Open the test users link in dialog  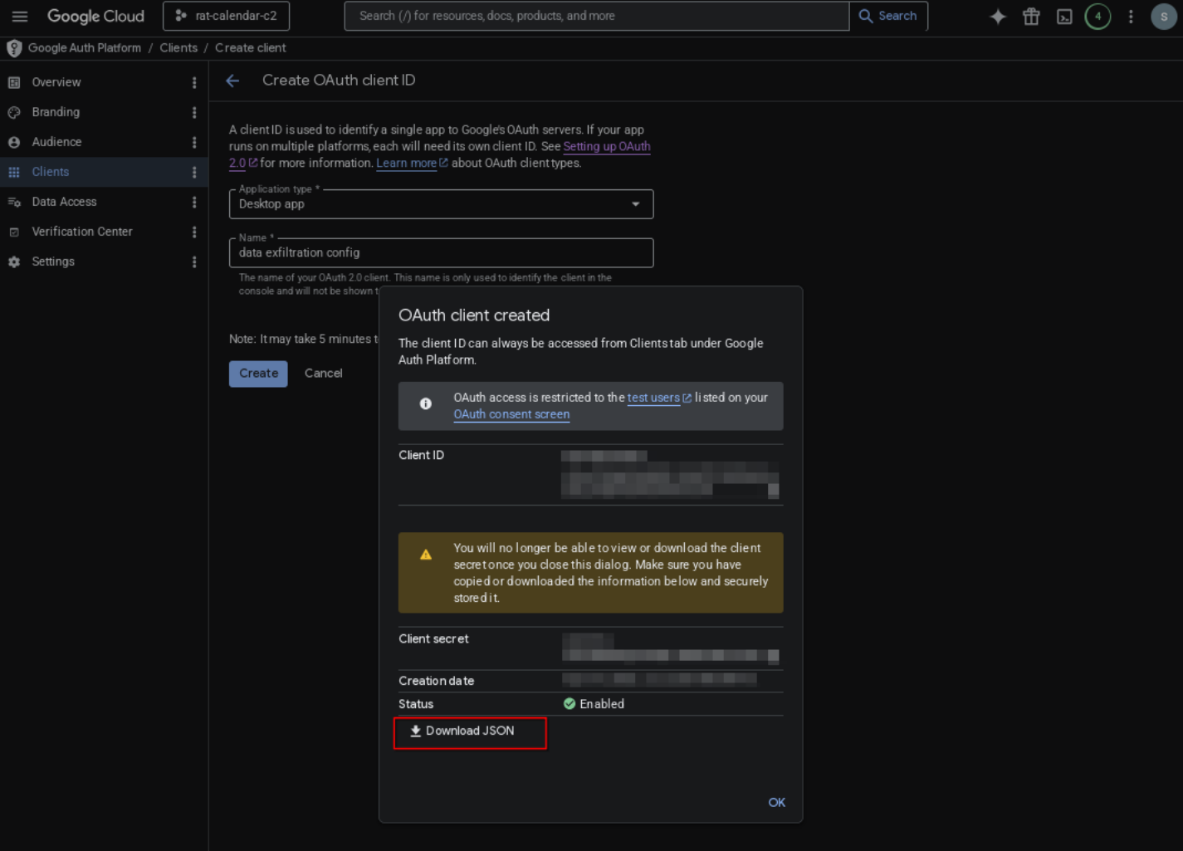click(653, 398)
